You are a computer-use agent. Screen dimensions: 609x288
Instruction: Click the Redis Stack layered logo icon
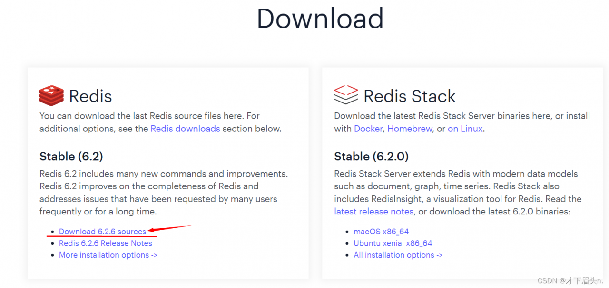tap(346, 95)
